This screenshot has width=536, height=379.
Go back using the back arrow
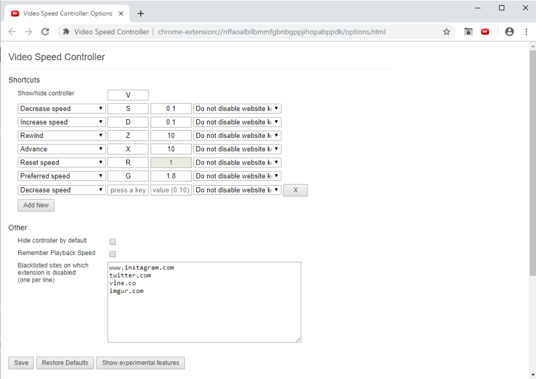click(x=12, y=32)
